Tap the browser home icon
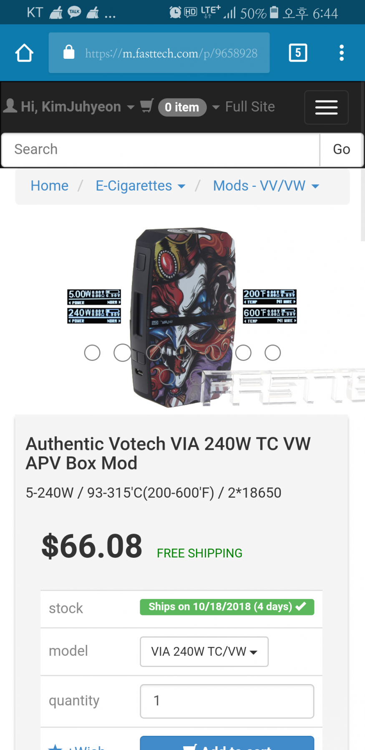 24,53
